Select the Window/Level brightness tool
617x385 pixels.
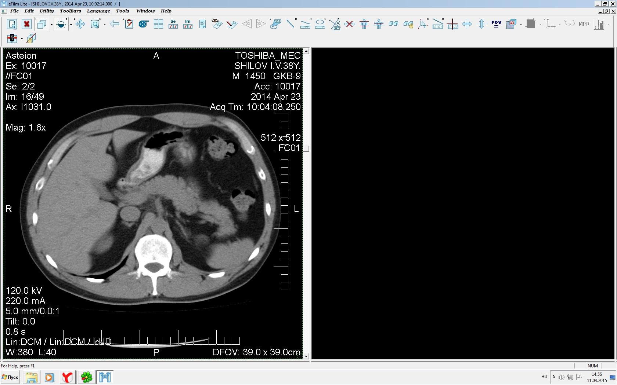click(x=61, y=25)
